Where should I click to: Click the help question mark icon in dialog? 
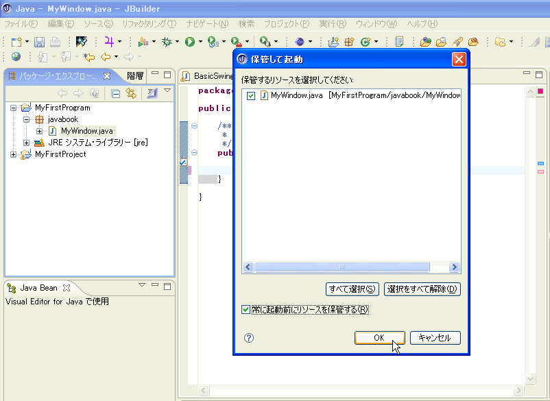click(x=249, y=338)
